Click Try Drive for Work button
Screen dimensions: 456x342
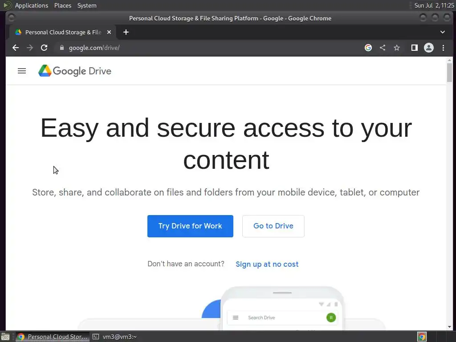pos(190,226)
